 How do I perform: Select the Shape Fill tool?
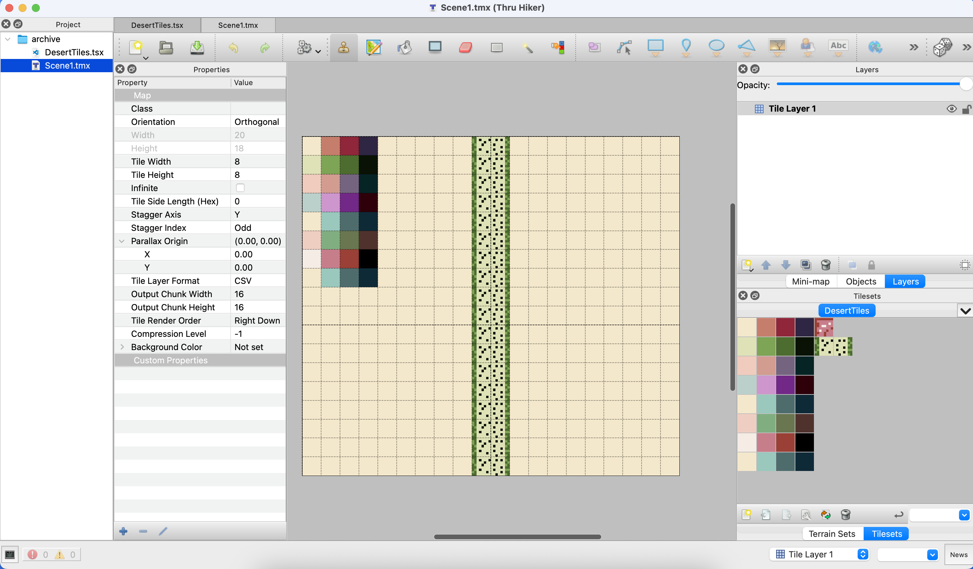point(435,47)
